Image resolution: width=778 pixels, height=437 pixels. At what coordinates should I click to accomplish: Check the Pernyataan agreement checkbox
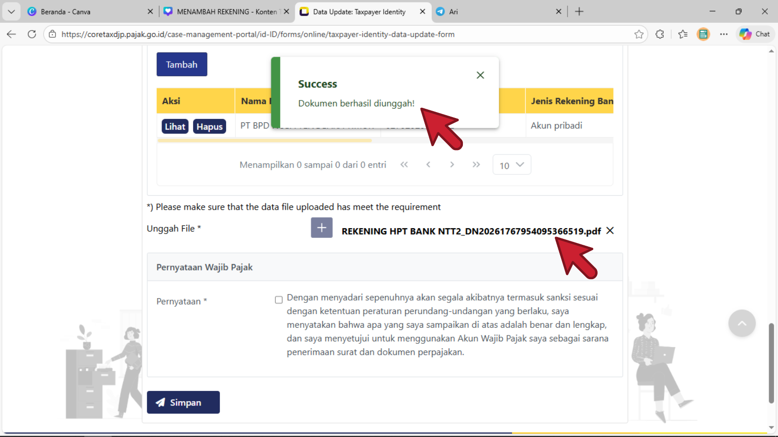point(279,300)
